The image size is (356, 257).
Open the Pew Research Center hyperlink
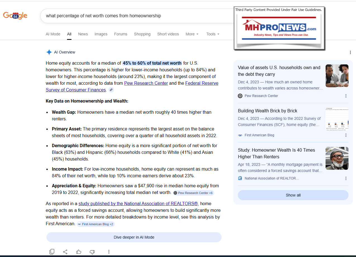coord(146,83)
